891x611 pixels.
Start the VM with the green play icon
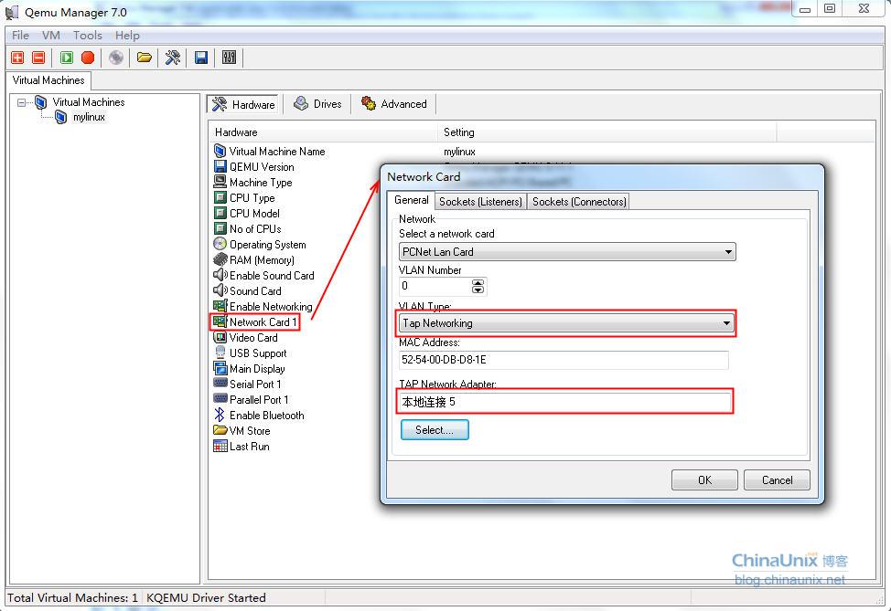[67, 58]
